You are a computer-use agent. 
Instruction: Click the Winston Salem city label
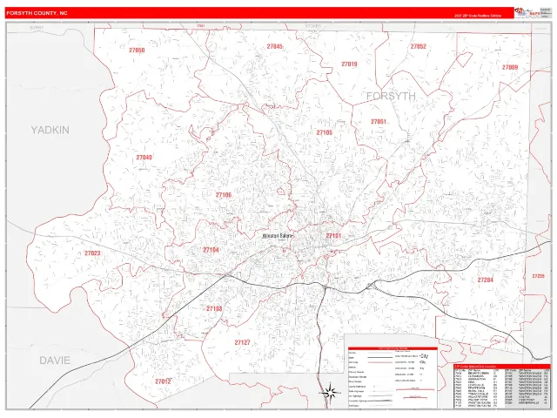pos(278,236)
